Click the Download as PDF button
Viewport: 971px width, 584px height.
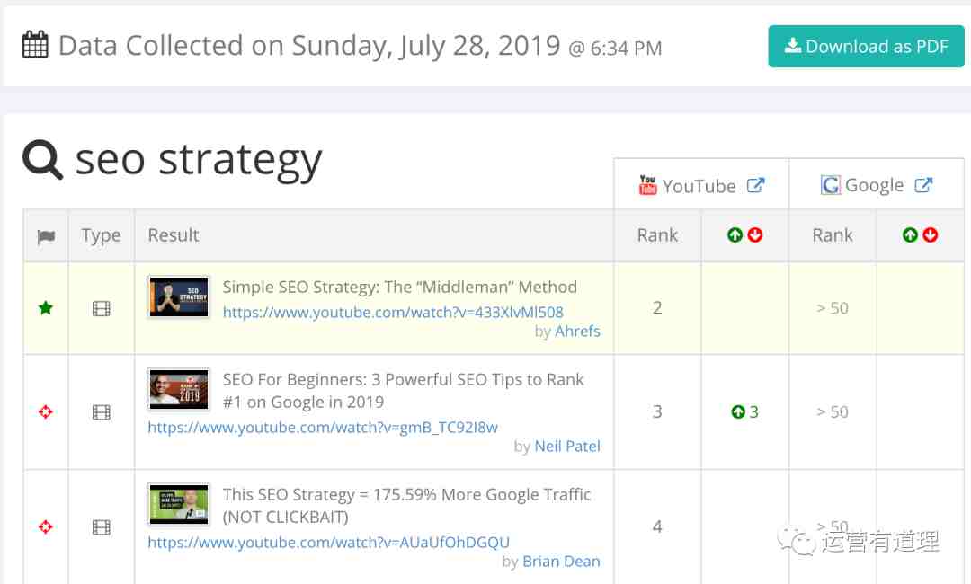pyautogui.click(x=866, y=47)
